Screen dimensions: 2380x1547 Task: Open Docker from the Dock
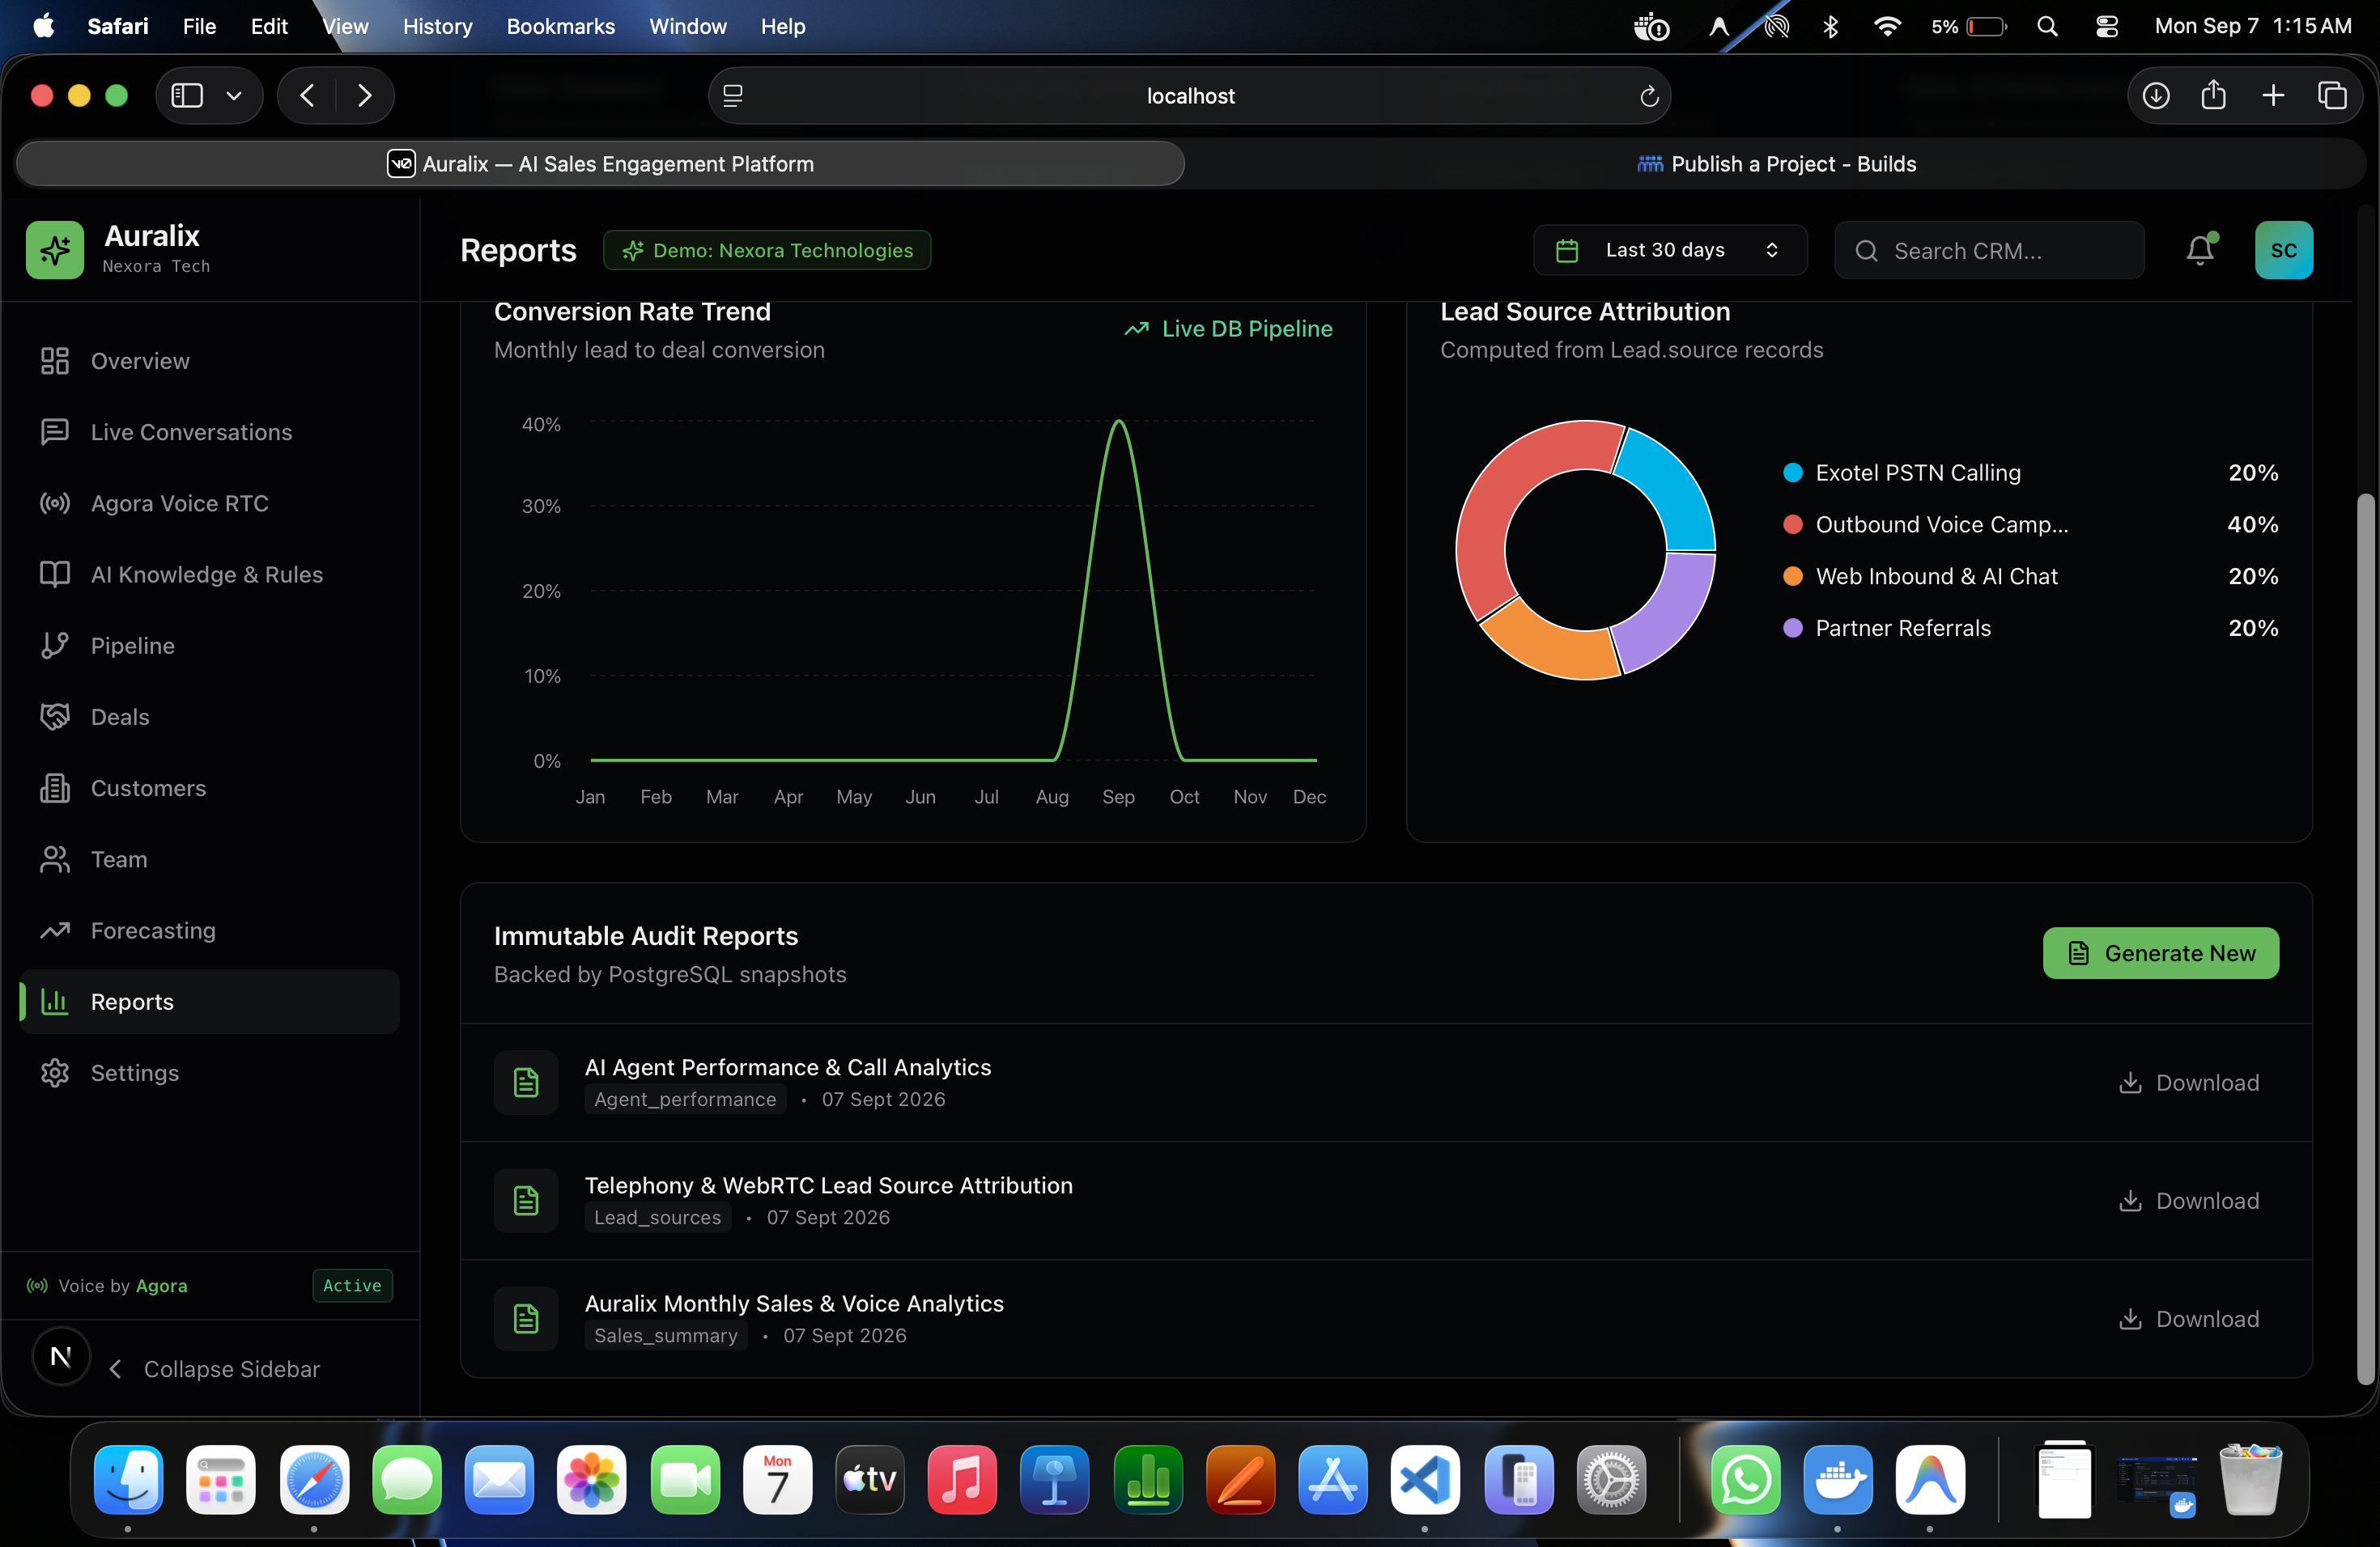click(1837, 1479)
